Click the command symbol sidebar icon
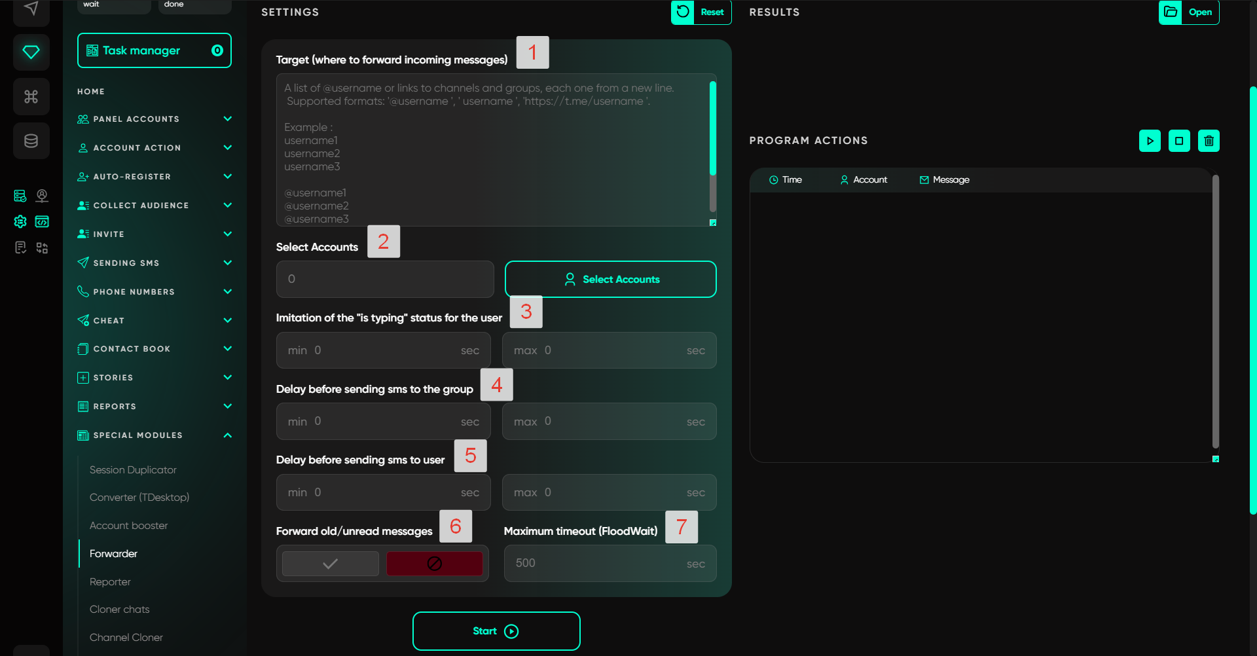 click(x=31, y=97)
